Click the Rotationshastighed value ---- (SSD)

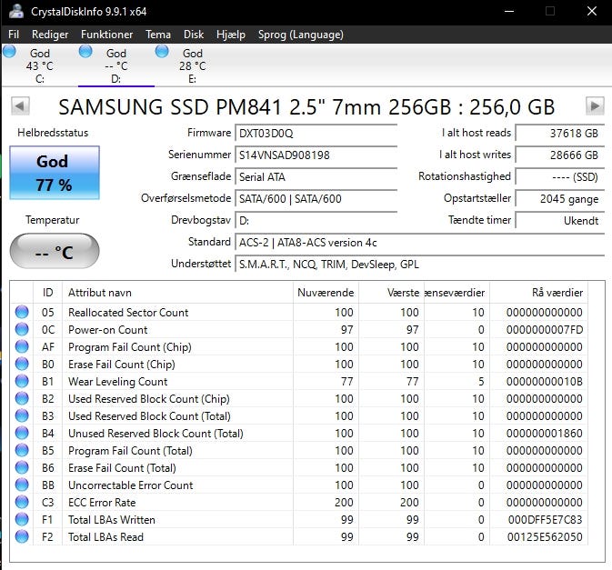[560, 177]
